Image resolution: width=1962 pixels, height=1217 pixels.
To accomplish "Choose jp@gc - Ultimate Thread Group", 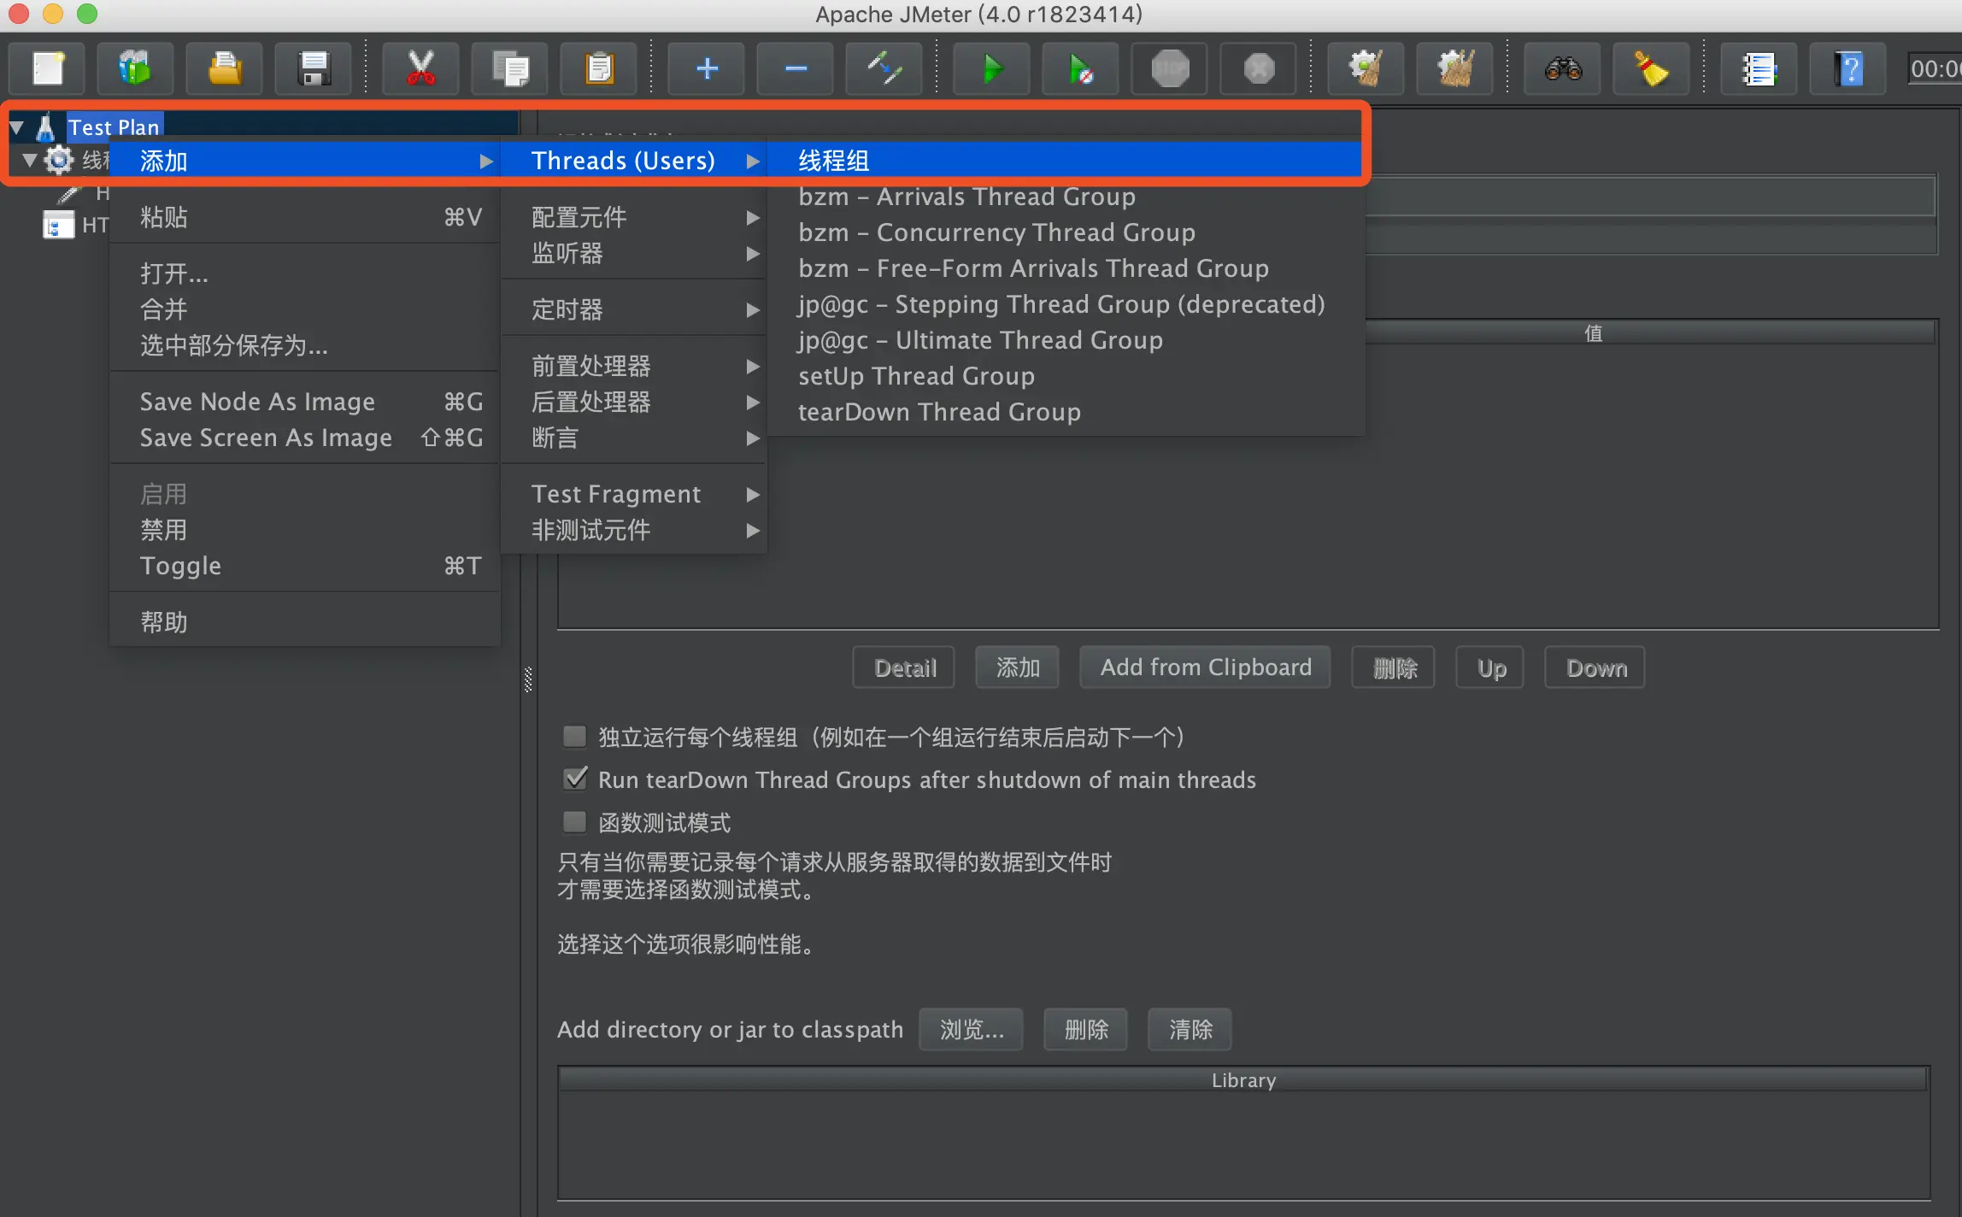I will pyautogui.click(x=980, y=340).
